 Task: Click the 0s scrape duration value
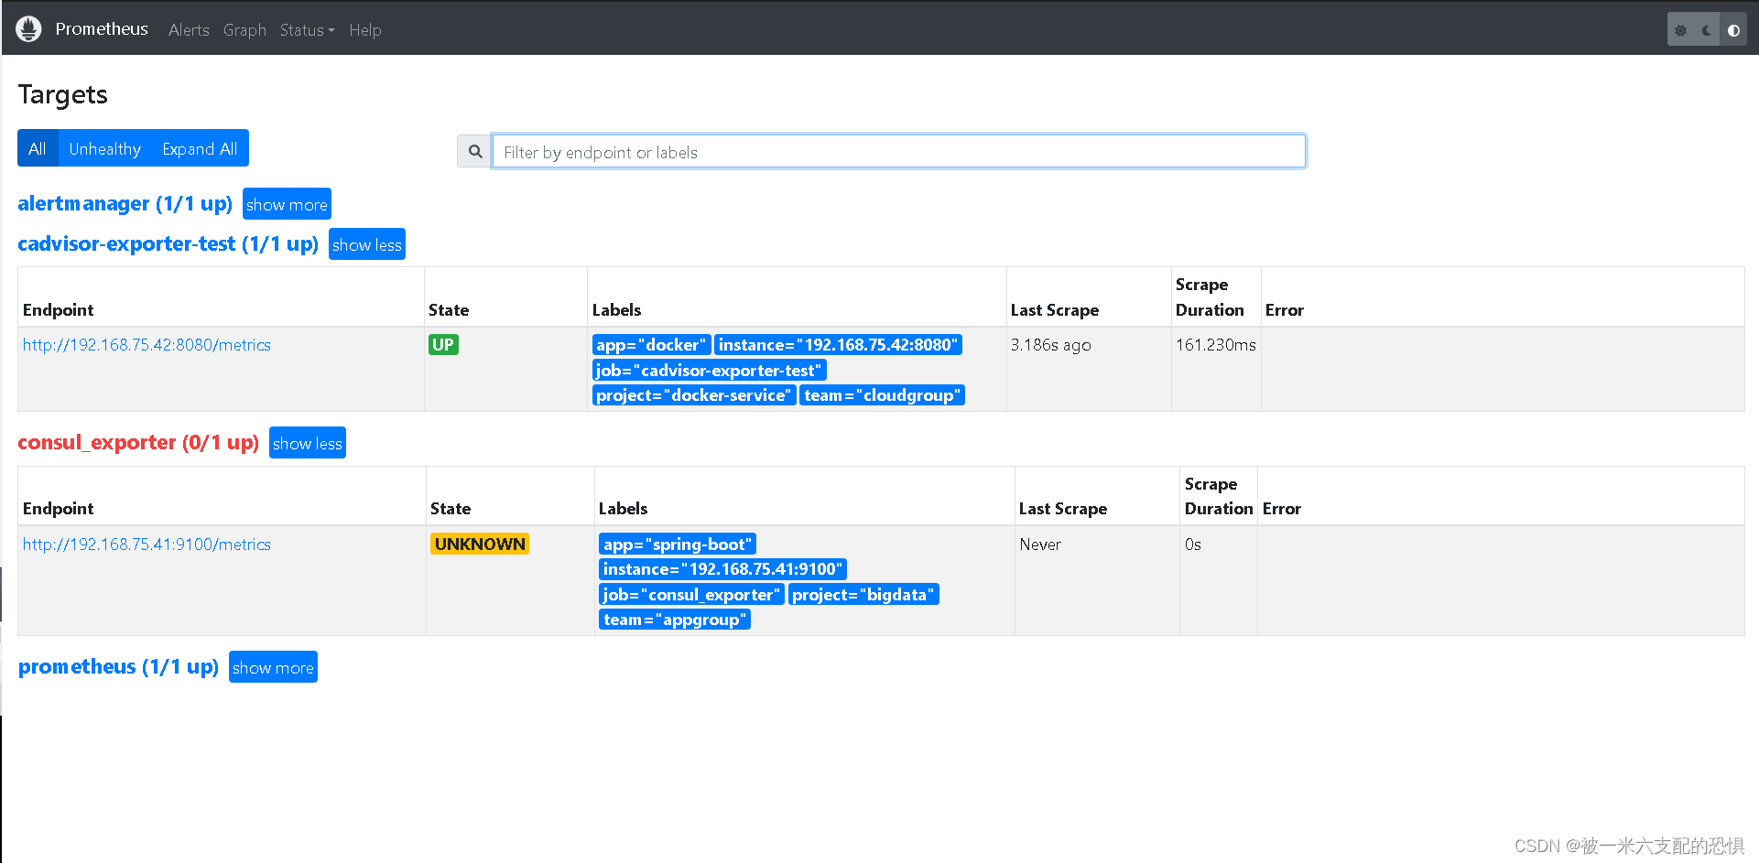tap(1193, 545)
